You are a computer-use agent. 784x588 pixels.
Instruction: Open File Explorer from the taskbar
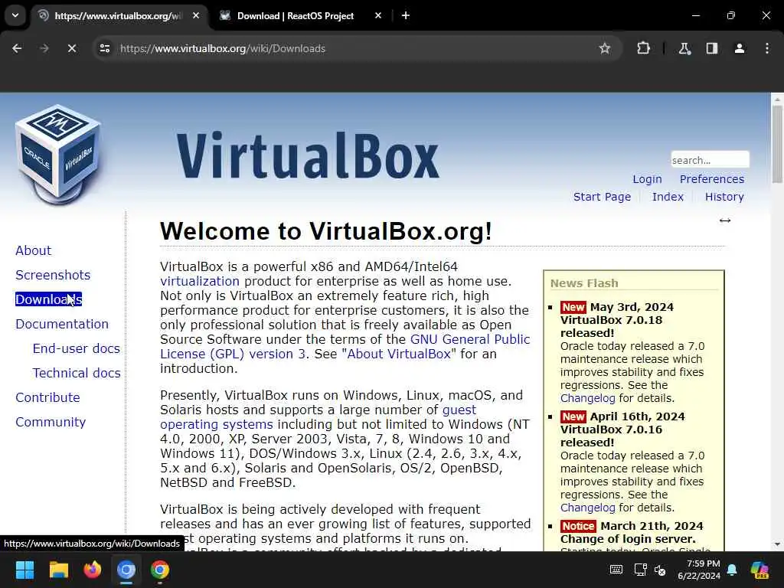(58, 570)
